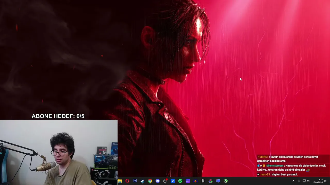Launch Epic Games from the taskbar
Image resolution: width=330 pixels, height=185 pixels.
203,181
